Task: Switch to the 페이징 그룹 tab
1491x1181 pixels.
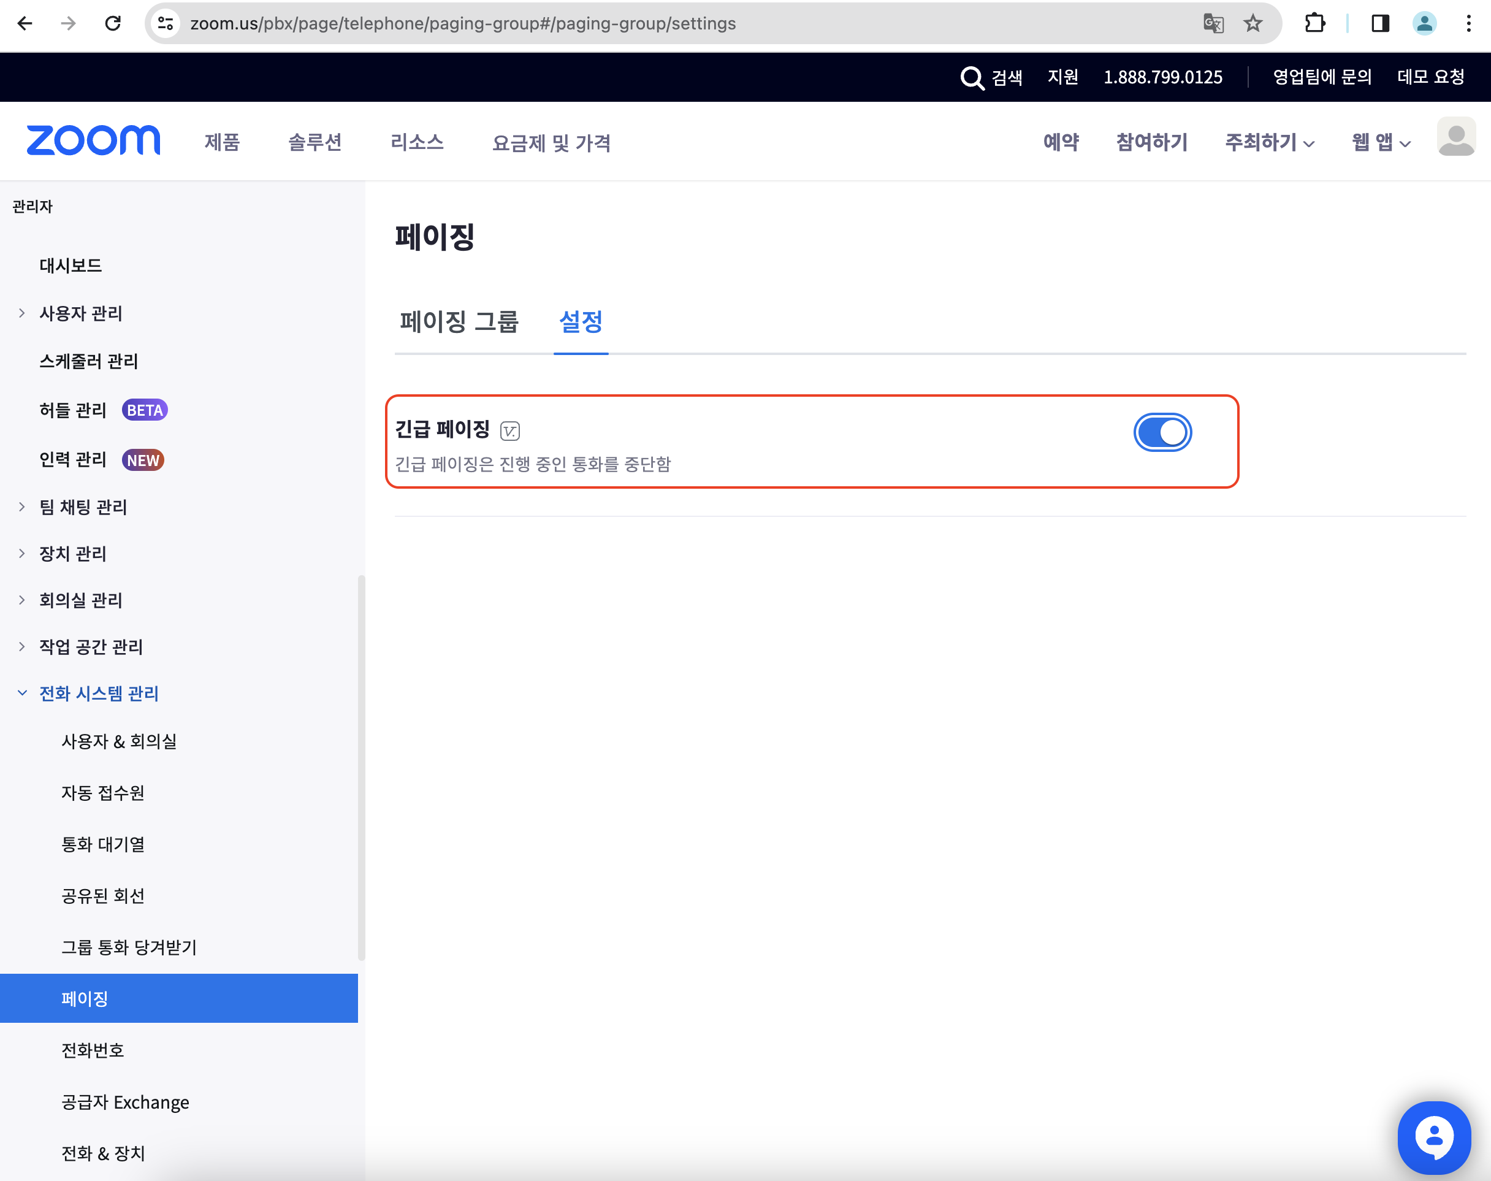Action: coord(459,321)
